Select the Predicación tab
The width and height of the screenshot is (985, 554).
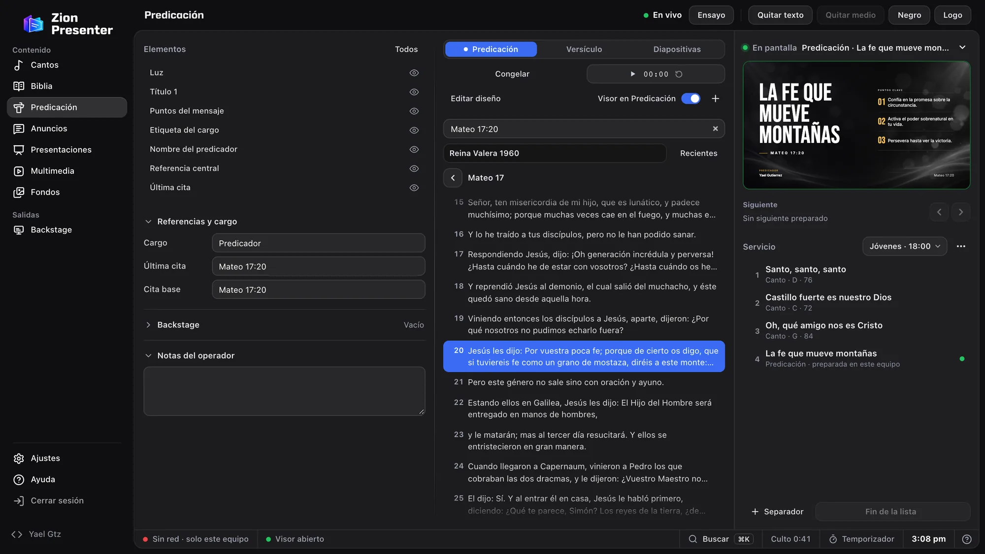[491, 49]
